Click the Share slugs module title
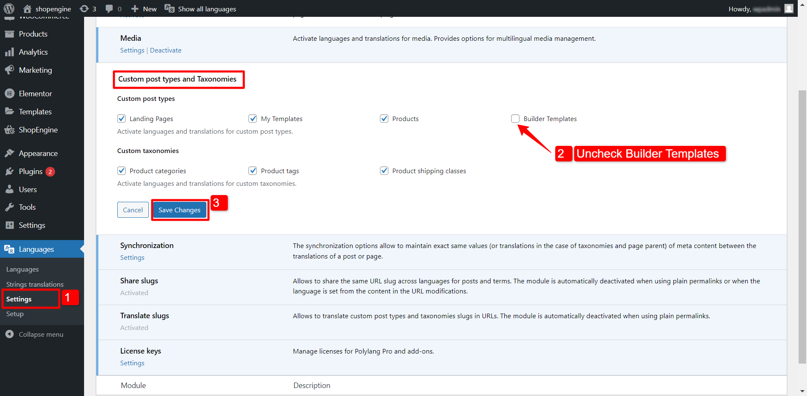 coord(139,281)
